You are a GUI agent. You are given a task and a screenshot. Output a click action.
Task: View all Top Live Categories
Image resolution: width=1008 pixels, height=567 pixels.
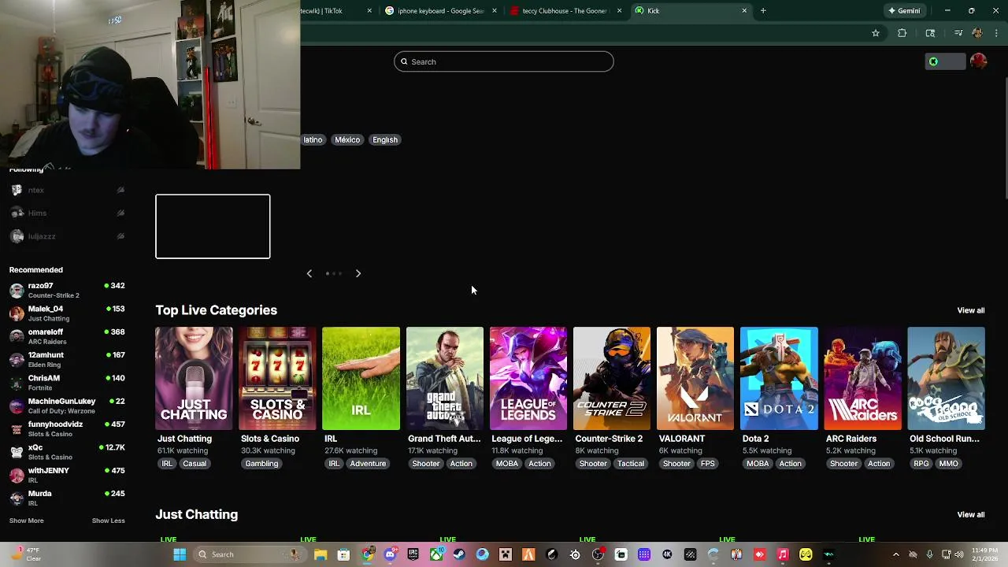pos(970,310)
